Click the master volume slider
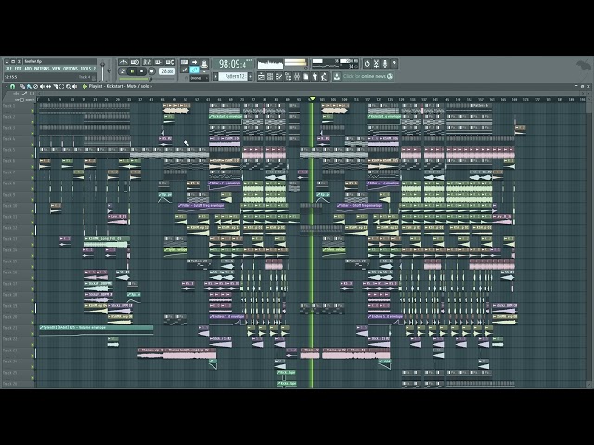The width and height of the screenshot is (594, 445). coord(102,70)
